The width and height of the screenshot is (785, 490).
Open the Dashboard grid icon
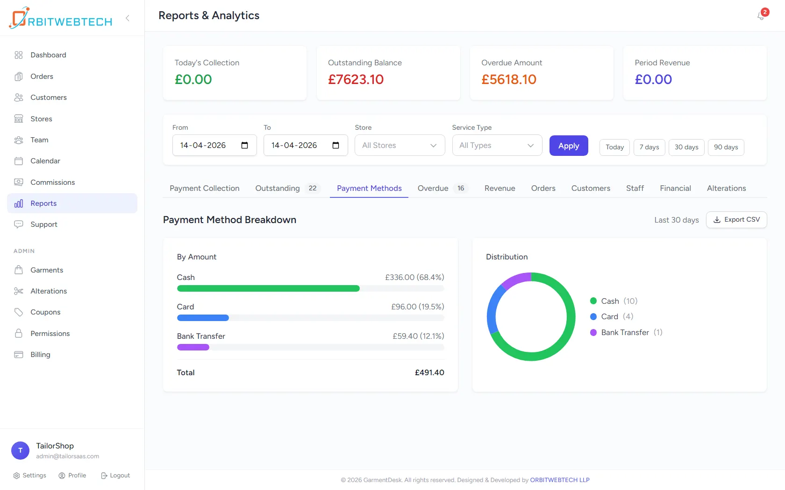pyautogui.click(x=19, y=55)
